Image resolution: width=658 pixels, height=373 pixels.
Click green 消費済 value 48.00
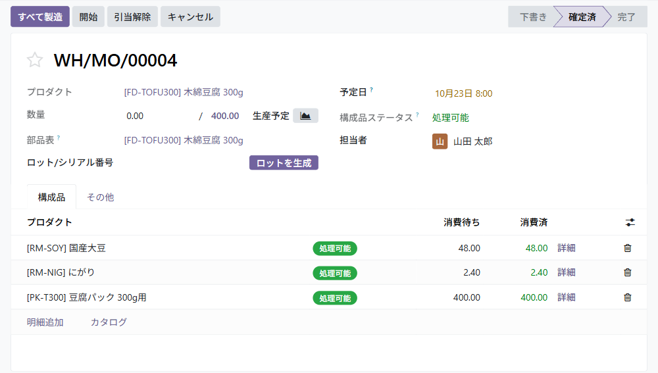[537, 248]
